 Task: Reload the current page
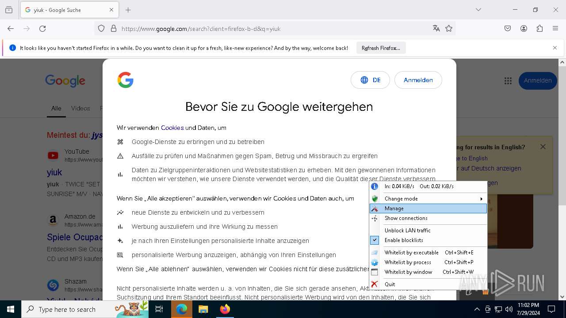42,28
